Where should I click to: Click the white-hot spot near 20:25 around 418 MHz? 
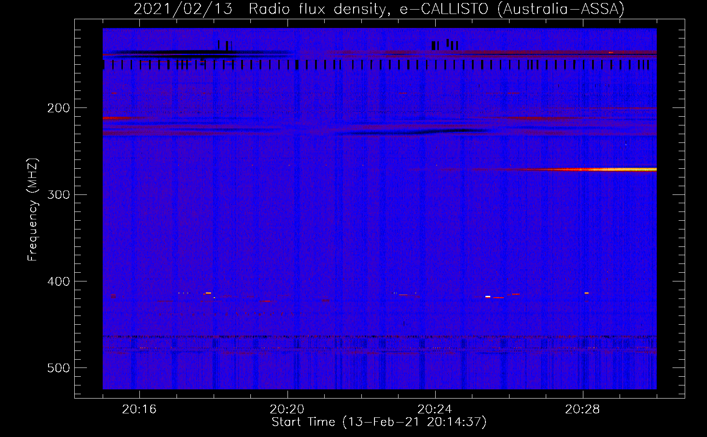(488, 297)
